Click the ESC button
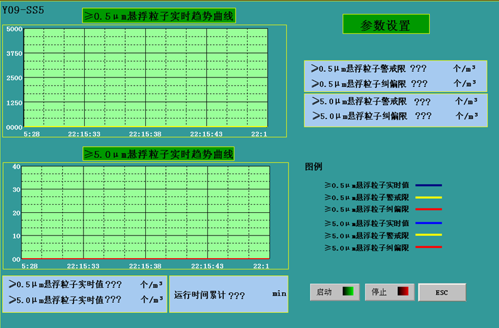This screenshot has width=499, height=328. click(x=442, y=292)
